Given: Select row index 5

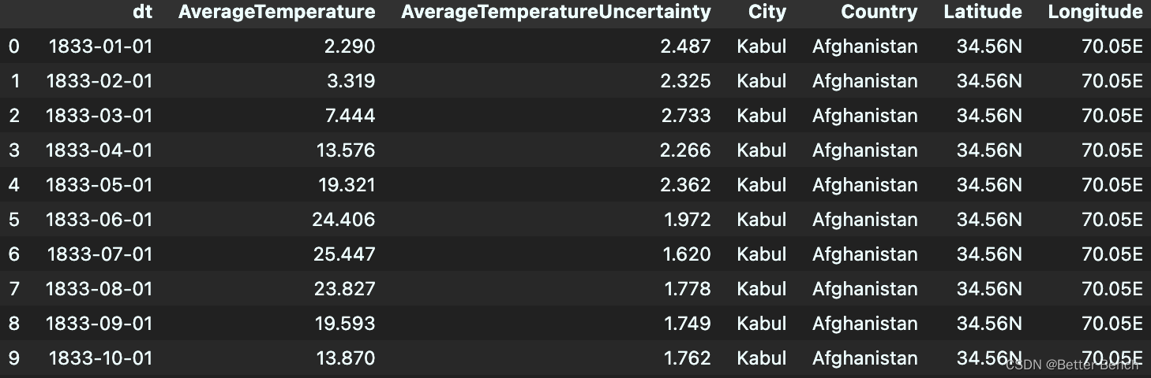Looking at the screenshot, I should click(14, 220).
